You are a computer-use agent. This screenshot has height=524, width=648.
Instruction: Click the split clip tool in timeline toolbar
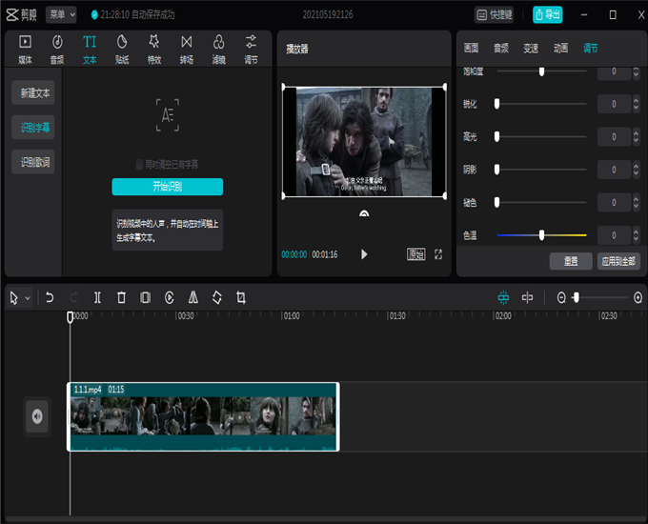point(97,297)
